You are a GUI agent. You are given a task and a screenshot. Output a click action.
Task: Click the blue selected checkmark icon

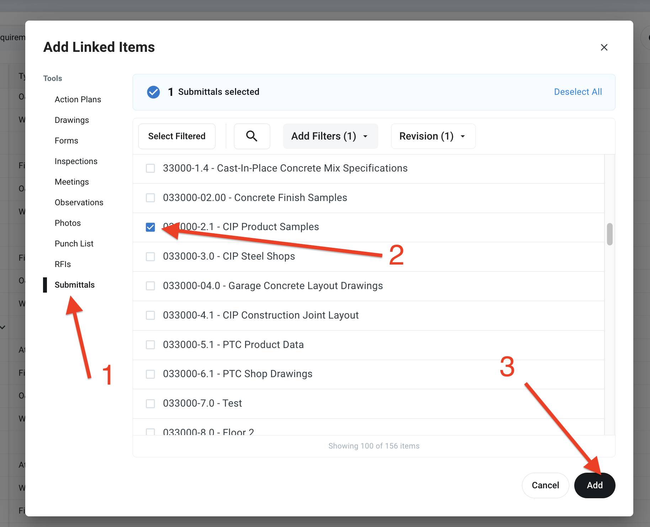click(x=153, y=92)
